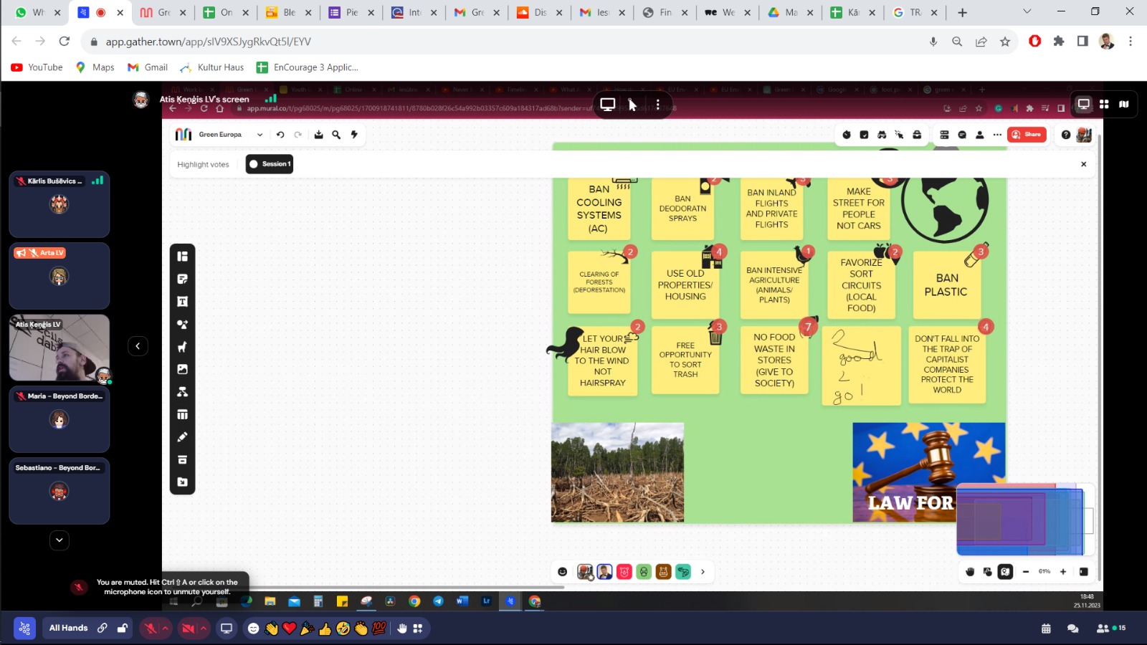This screenshot has height=645, width=1147.
Task: Switch to full screen-share view layout
Action: 1084,104
